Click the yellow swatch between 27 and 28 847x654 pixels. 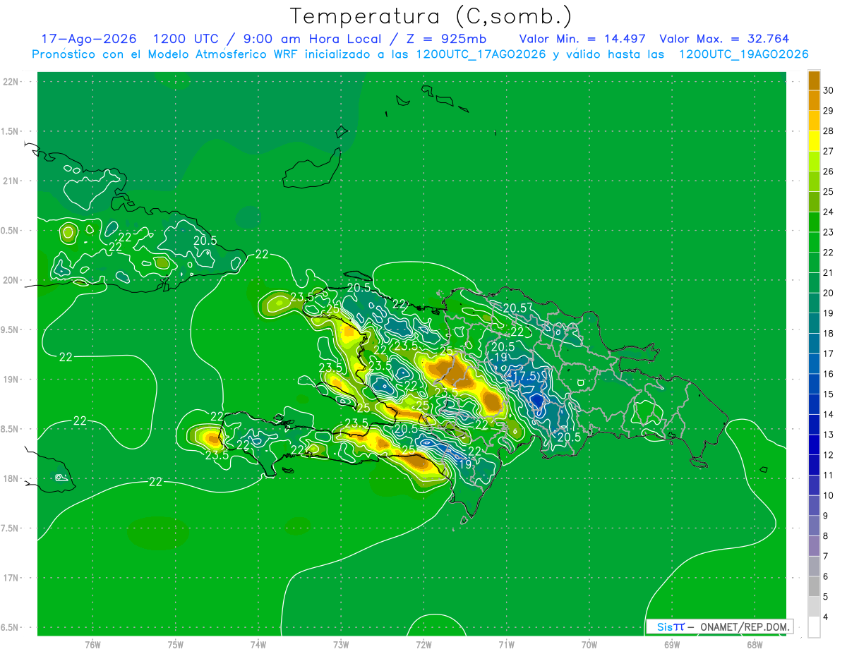coord(814,141)
